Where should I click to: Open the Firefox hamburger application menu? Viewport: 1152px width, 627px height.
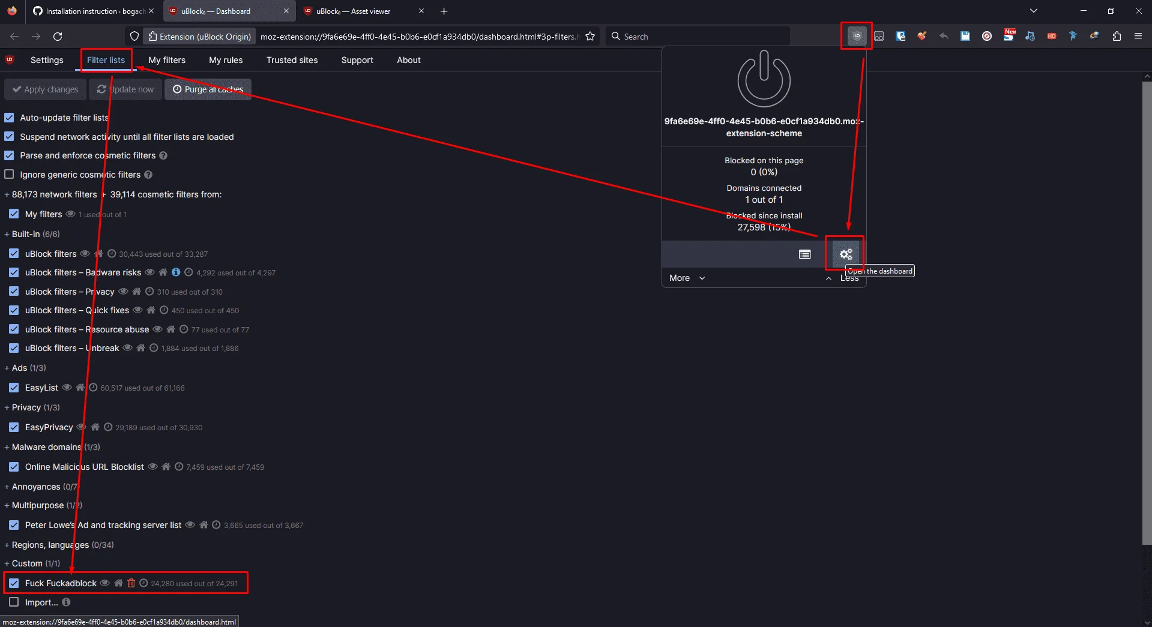(1138, 36)
